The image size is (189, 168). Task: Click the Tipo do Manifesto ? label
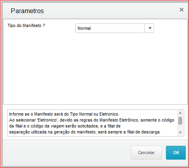pyautogui.click(x=26, y=25)
